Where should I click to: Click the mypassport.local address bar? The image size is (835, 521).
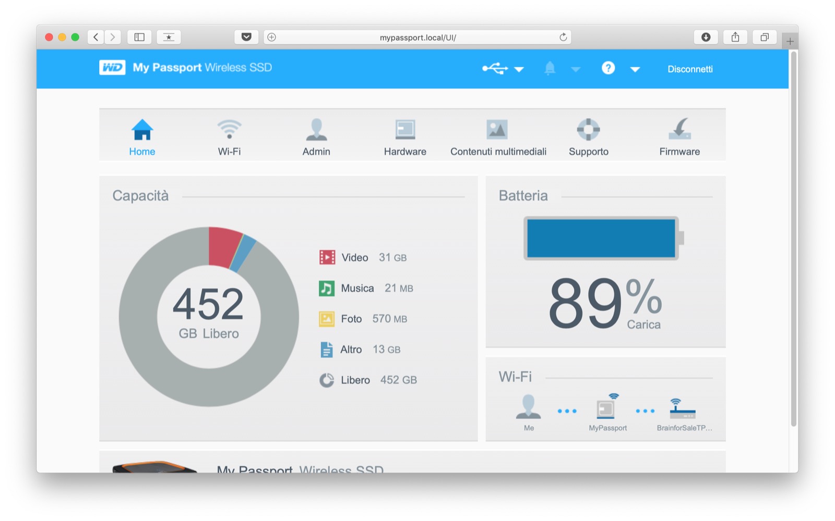pos(417,38)
